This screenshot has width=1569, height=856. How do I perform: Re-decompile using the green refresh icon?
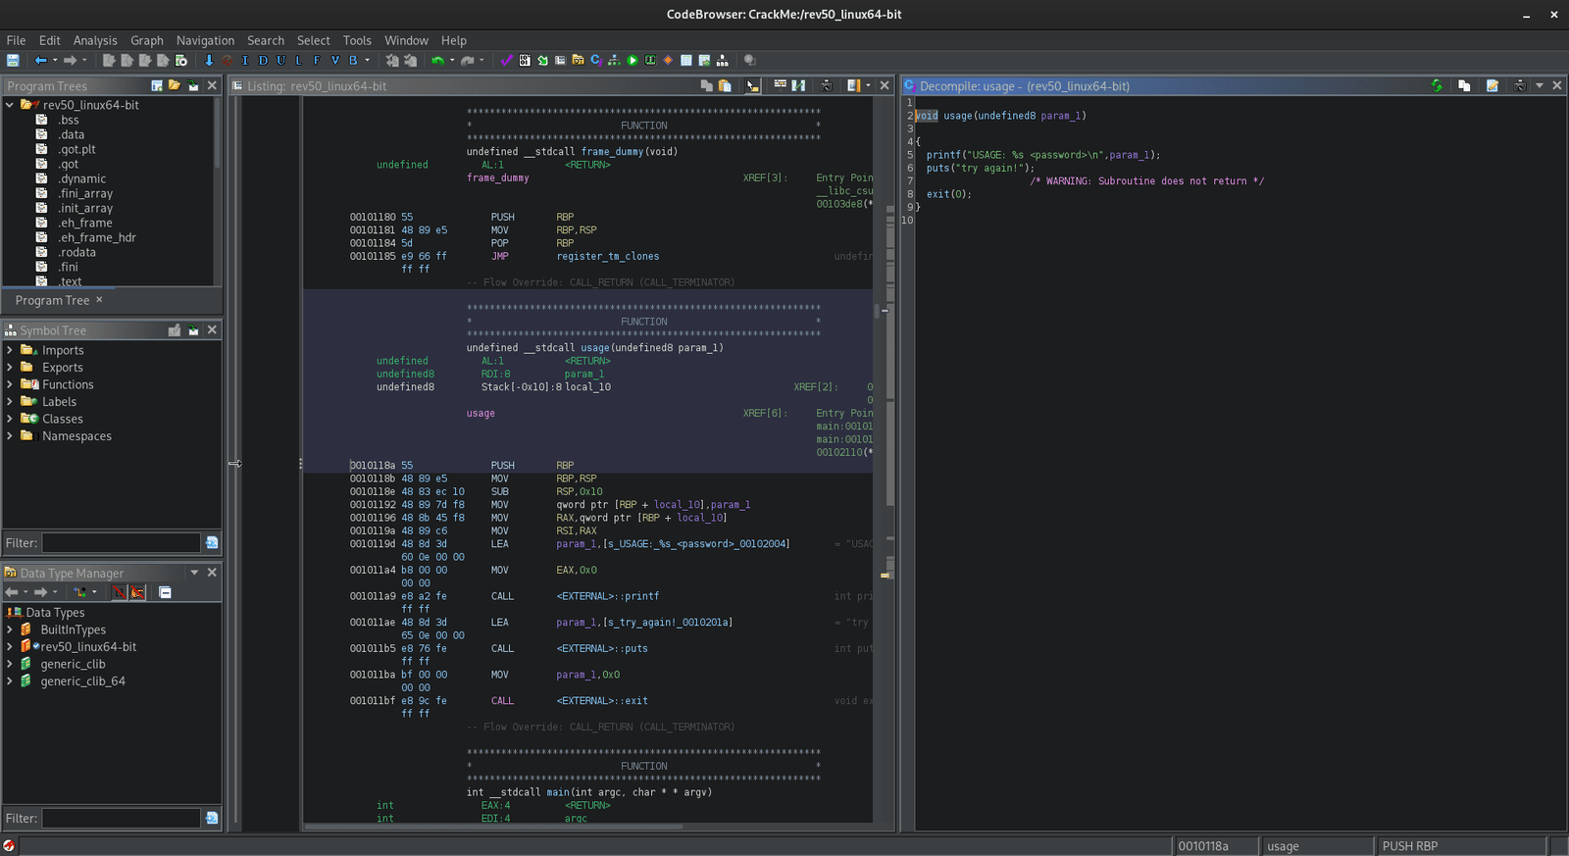point(1437,86)
